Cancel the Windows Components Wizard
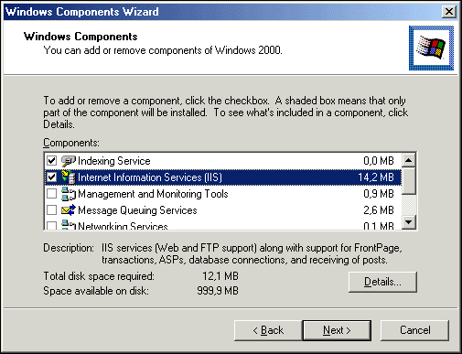 (x=414, y=330)
